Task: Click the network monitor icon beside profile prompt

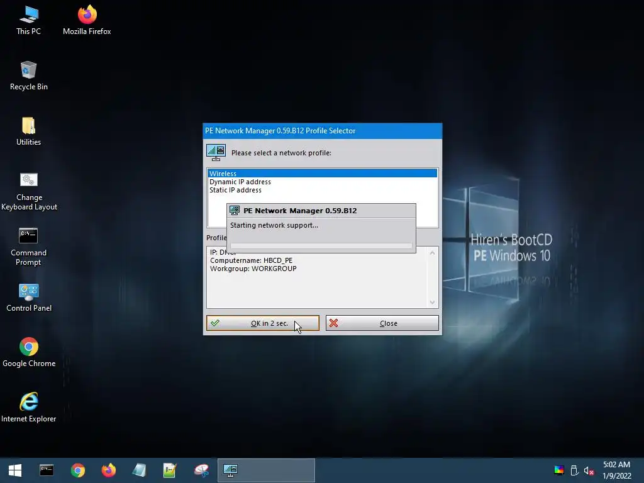Action: [x=216, y=152]
